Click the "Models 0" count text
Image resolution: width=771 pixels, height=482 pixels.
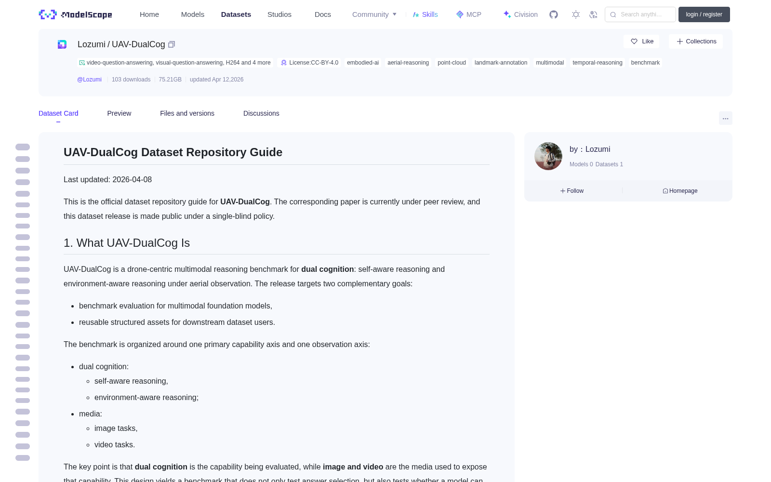[x=581, y=164]
